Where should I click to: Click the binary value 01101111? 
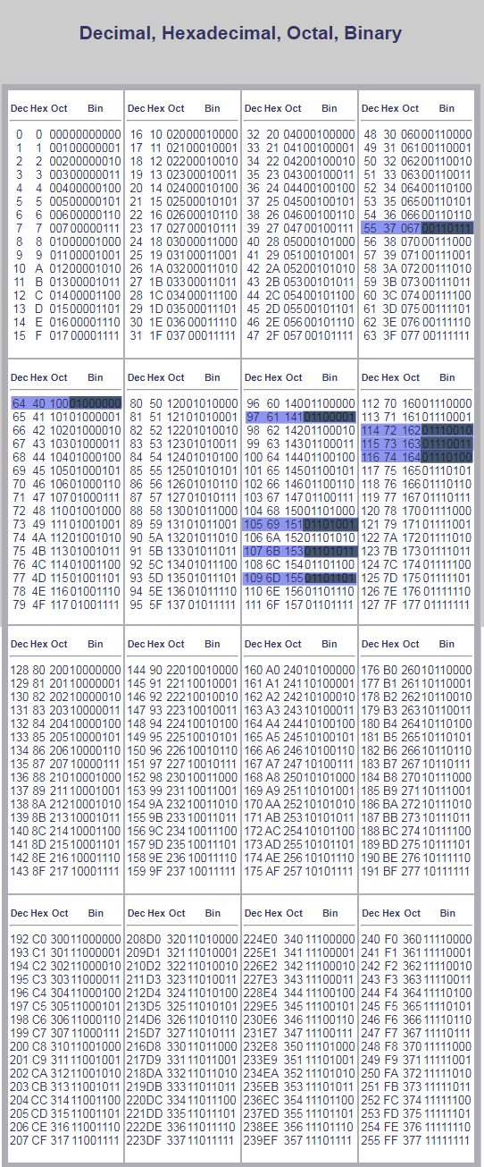(329, 605)
